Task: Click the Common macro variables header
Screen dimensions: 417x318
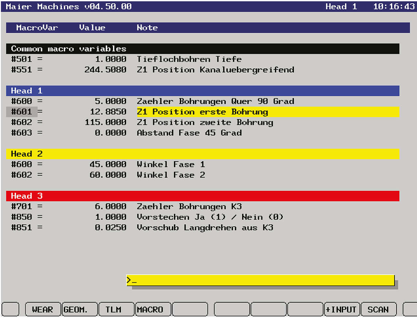Action: point(202,49)
